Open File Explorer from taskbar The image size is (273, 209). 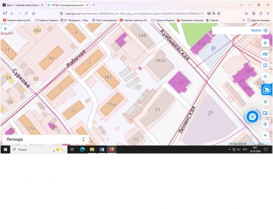[x=92, y=149]
